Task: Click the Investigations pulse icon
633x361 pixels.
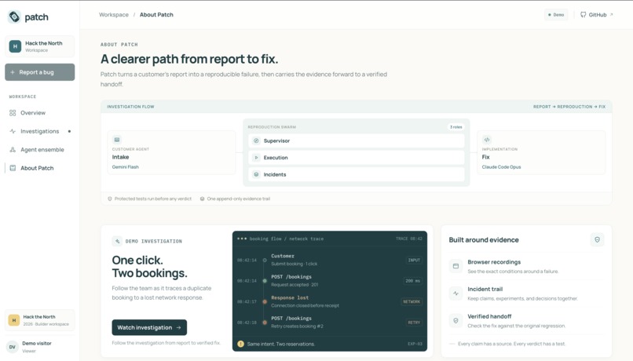Action: point(13,131)
